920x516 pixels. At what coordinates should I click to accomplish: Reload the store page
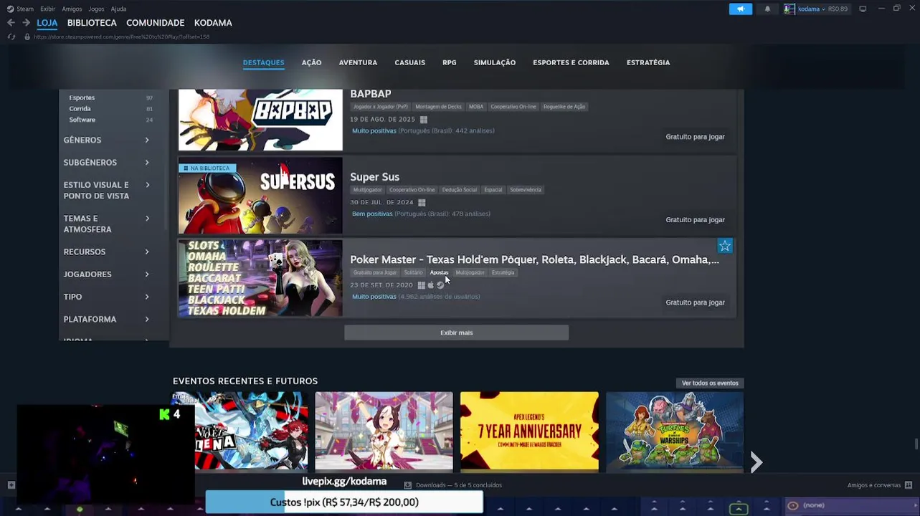pyautogui.click(x=11, y=37)
